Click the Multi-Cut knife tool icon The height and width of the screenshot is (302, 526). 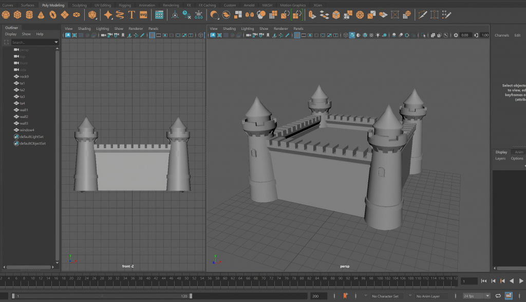click(x=422, y=15)
